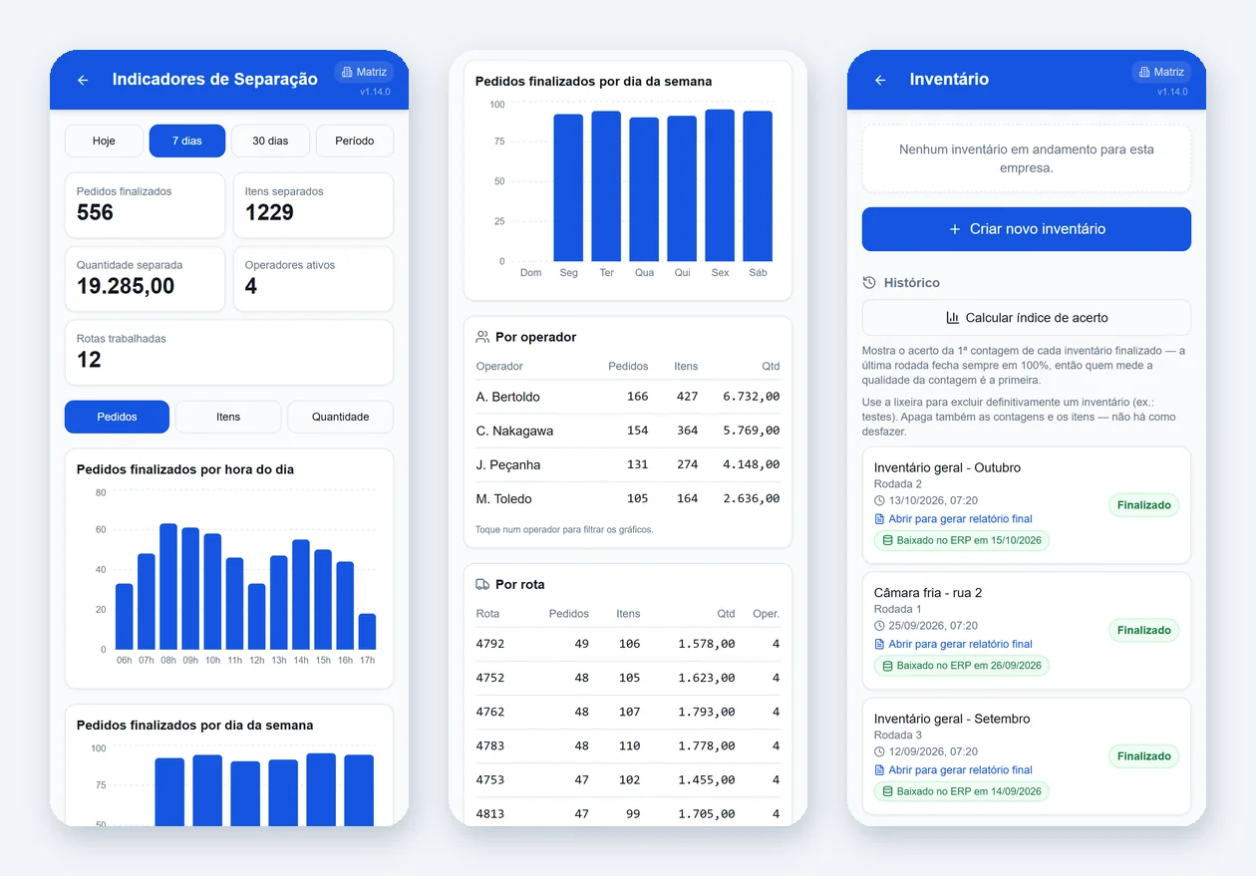Go back from Indicadores de Separação screen
Viewport: 1256px width, 876px height.
coord(83,80)
